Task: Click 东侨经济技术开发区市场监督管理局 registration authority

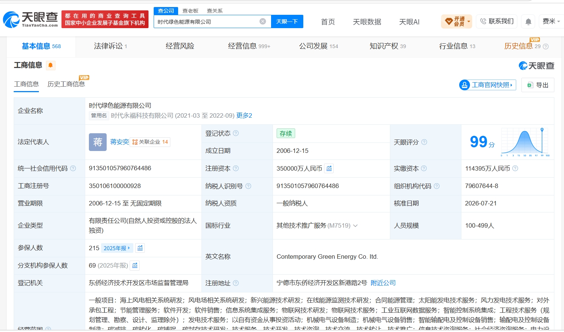Action: pos(139,283)
